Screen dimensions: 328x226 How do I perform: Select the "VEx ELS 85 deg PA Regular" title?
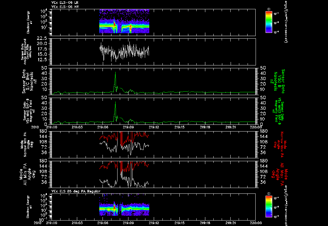[x=76, y=191]
